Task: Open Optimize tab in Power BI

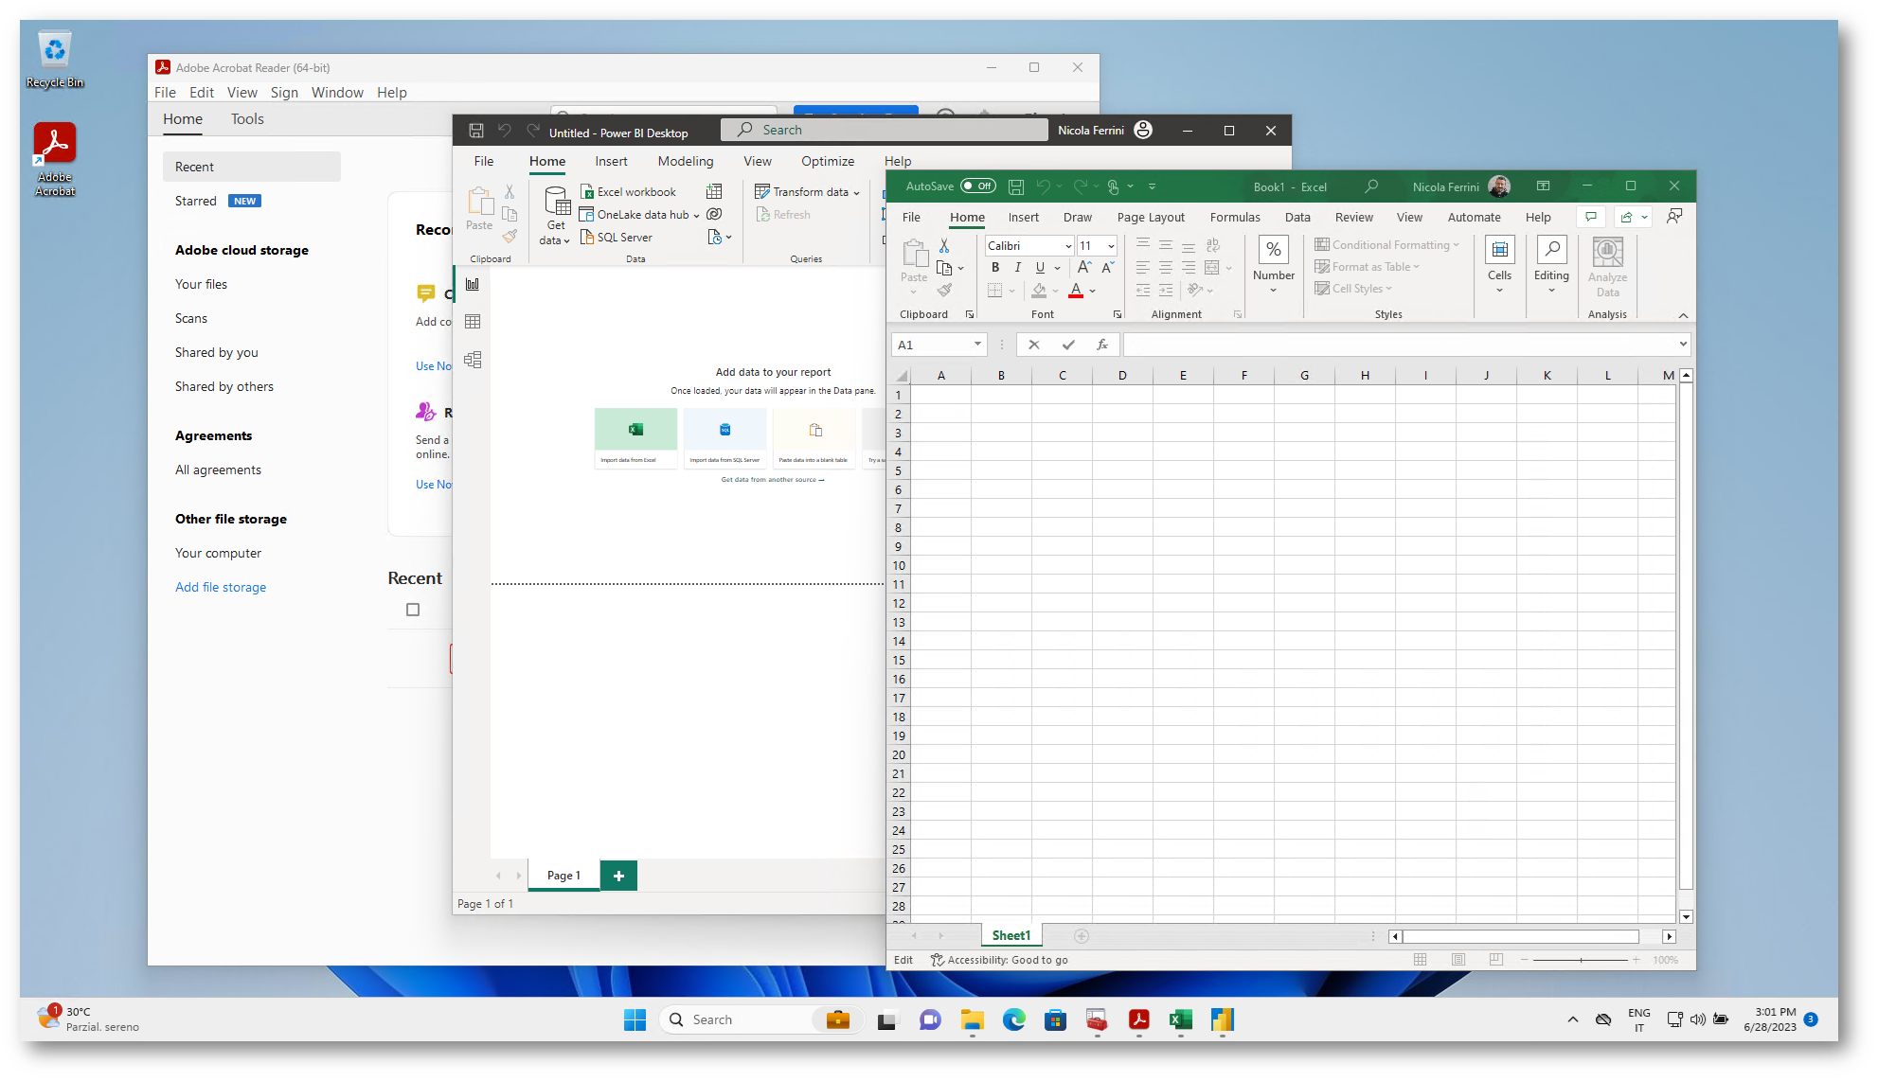Action: [x=828, y=161]
